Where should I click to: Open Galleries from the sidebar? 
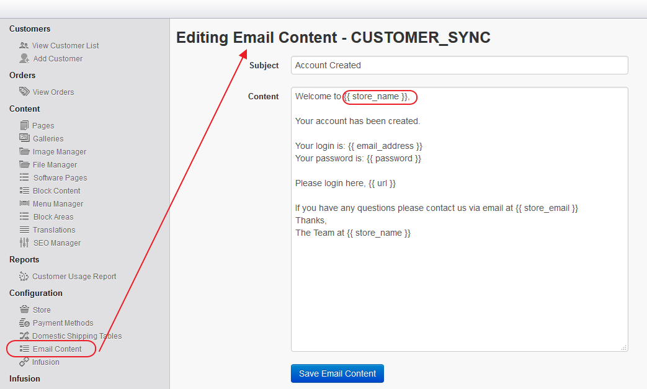[x=48, y=138]
